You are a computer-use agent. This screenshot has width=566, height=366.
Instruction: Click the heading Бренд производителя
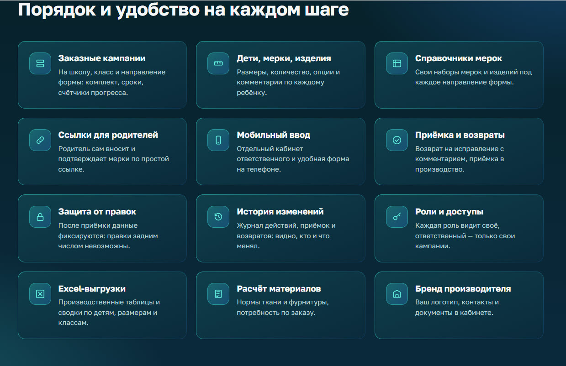tap(463, 289)
